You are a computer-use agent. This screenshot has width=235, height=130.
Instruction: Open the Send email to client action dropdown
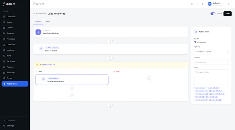point(211,52)
